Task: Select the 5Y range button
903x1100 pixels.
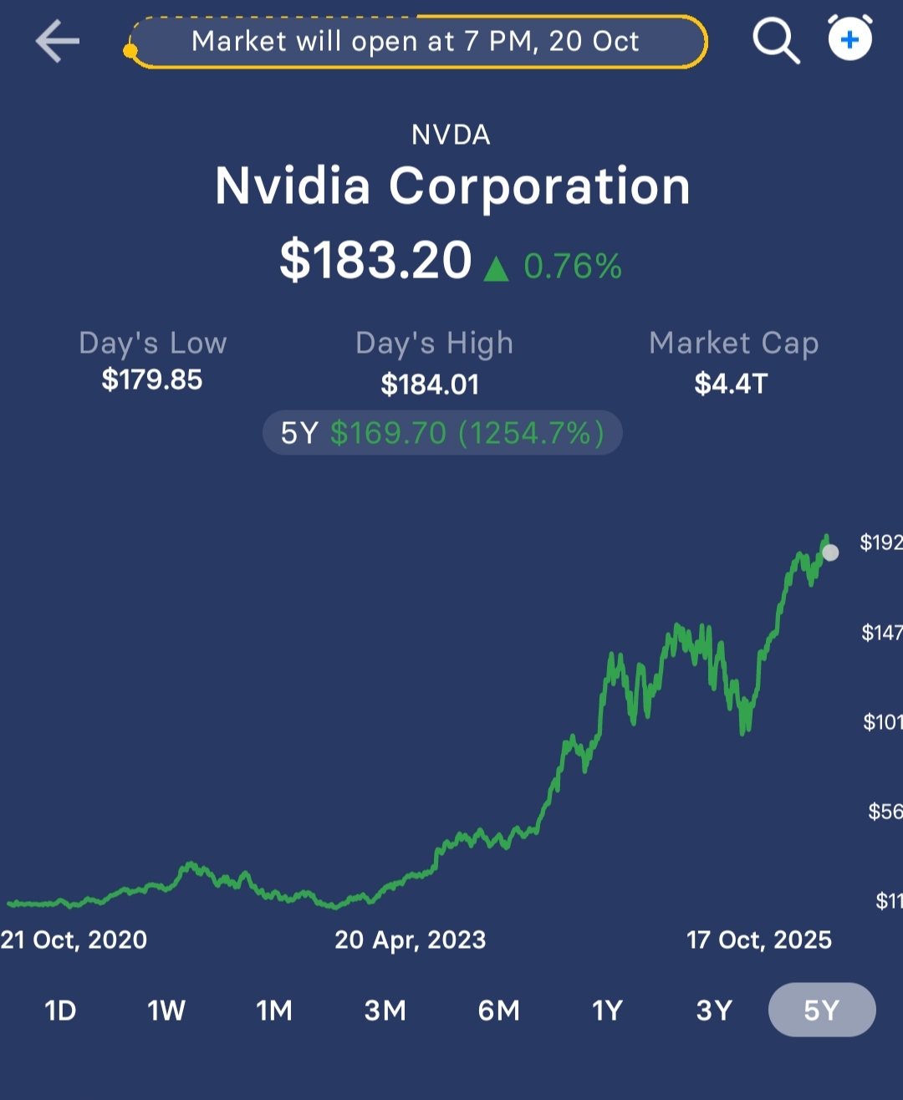Action: tap(821, 1010)
